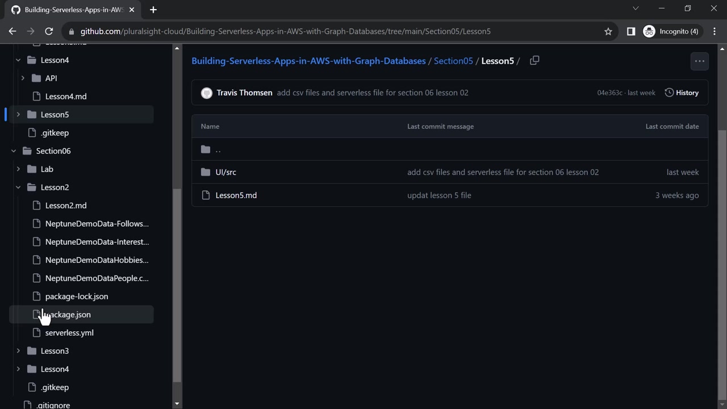Select .gitkeep under Section06 in tree

click(55, 387)
